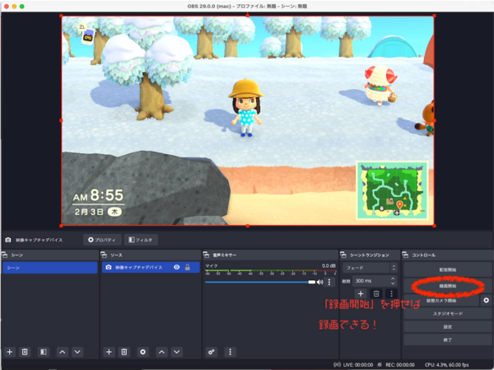Open audio mixer three-dot menu at bottom
Image resolution: width=494 pixels, height=370 pixels.
tap(230, 352)
